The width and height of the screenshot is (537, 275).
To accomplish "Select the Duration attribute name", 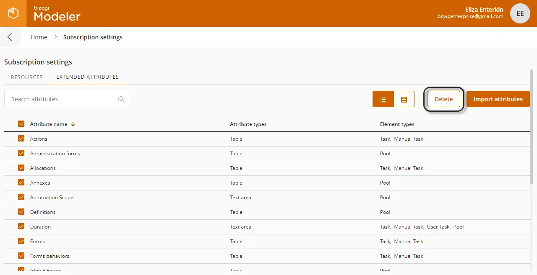I will pyautogui.click(x=40, y=227).
